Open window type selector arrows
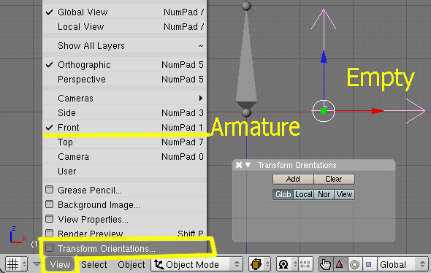 click(24, 264)
